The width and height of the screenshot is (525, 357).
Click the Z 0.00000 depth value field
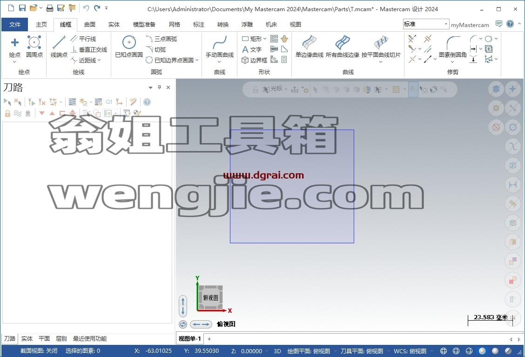coord(251,351)
